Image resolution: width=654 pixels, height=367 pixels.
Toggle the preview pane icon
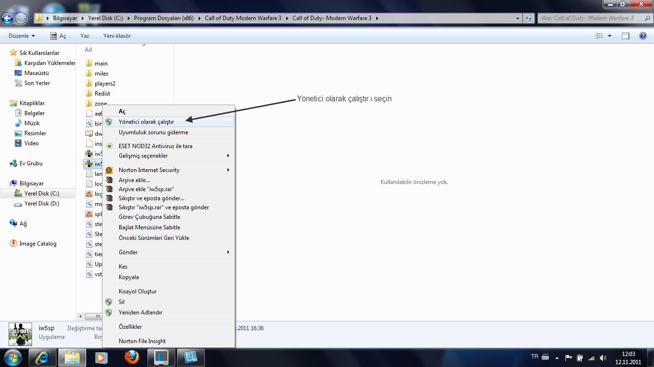(x=625, y=36)
